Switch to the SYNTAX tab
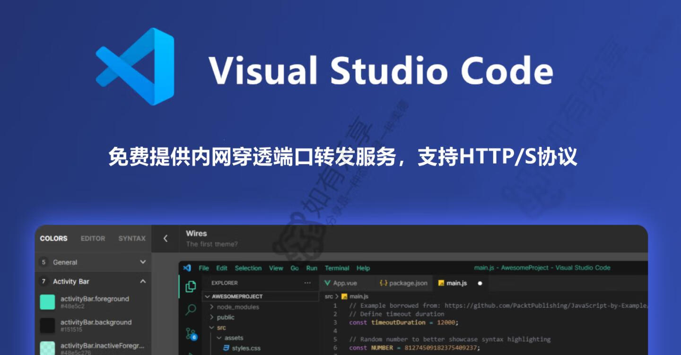 pos(132,238)
